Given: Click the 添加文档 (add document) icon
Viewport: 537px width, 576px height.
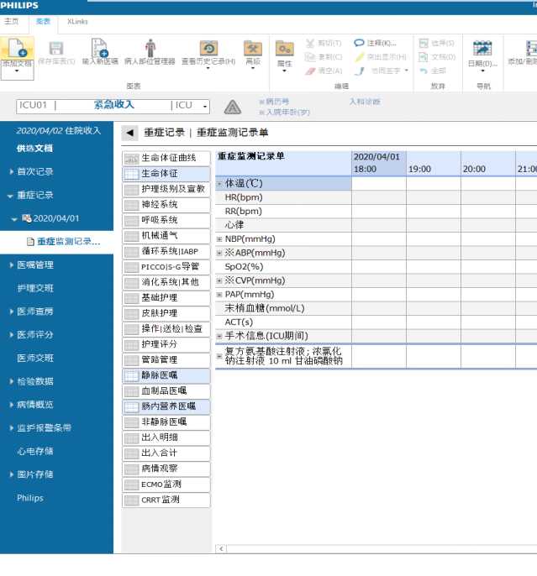Looking at the screenshot, I should pyautogui.click(x=17, y=48).
